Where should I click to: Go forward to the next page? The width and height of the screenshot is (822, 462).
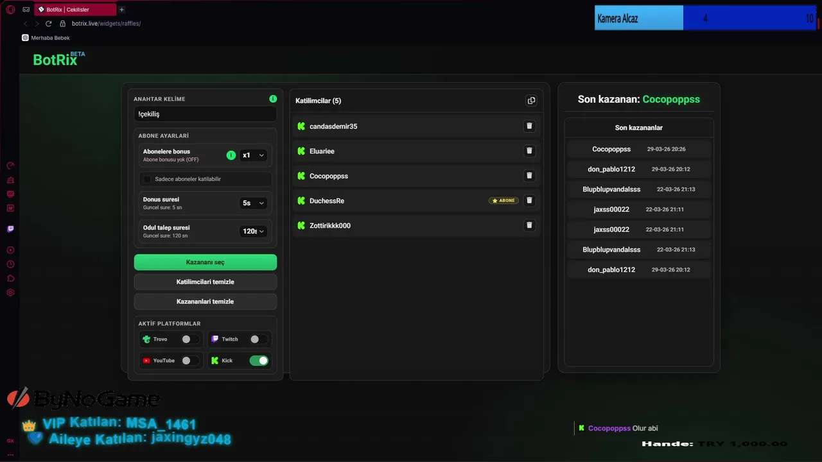pyautogui.click(x=37, y=24)
